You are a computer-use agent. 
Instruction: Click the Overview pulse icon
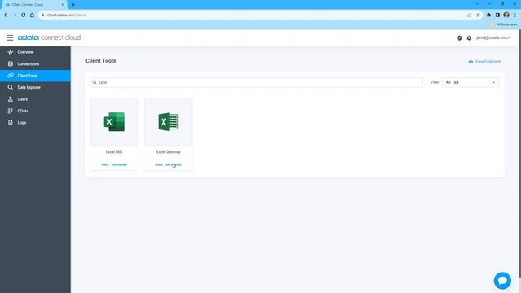(11, 52)
